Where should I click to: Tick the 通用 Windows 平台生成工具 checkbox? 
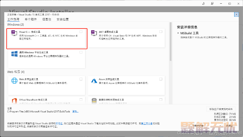81,52
